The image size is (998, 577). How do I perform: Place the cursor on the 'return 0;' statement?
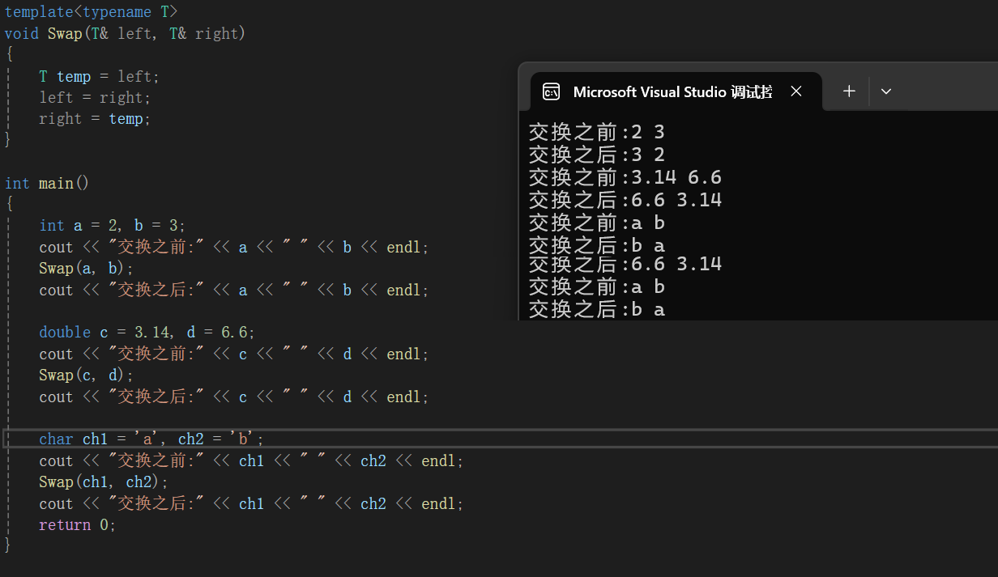coord(78,525)
